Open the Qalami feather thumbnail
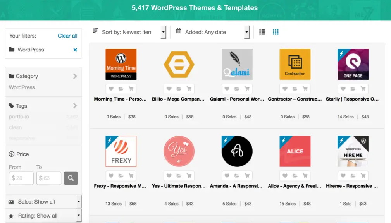391x223 pixels. point(237,64)
